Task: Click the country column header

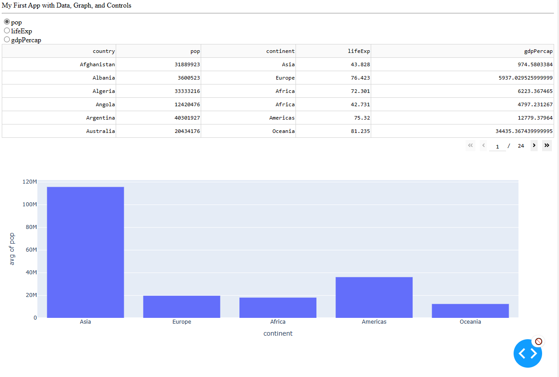Action: point(103,51)
